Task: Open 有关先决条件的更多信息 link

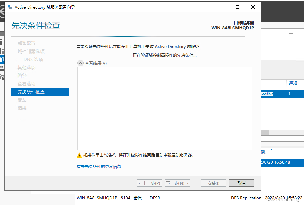Action: 99,167
